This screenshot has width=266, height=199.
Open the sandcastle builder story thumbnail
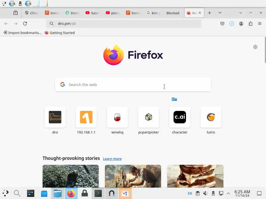(133, 176)
